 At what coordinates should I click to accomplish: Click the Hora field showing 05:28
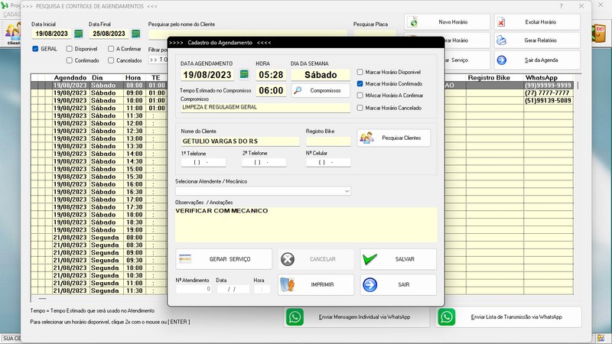point(271,74)
